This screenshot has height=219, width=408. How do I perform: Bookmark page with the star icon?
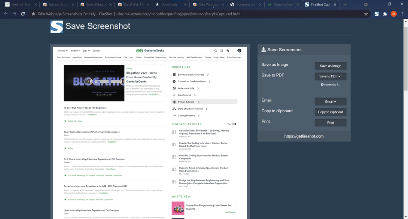click(366, 14)
